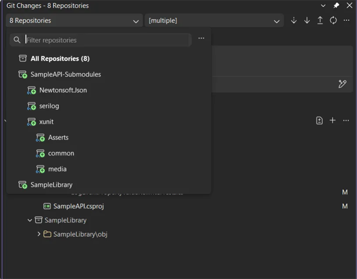357x279 pixels.
Task: Click the common submodule icon
Action: point(40,153)
